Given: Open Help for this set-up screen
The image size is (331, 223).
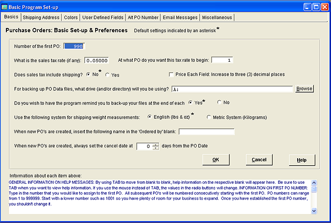Looking at the screenshot, I should (302, 160).
